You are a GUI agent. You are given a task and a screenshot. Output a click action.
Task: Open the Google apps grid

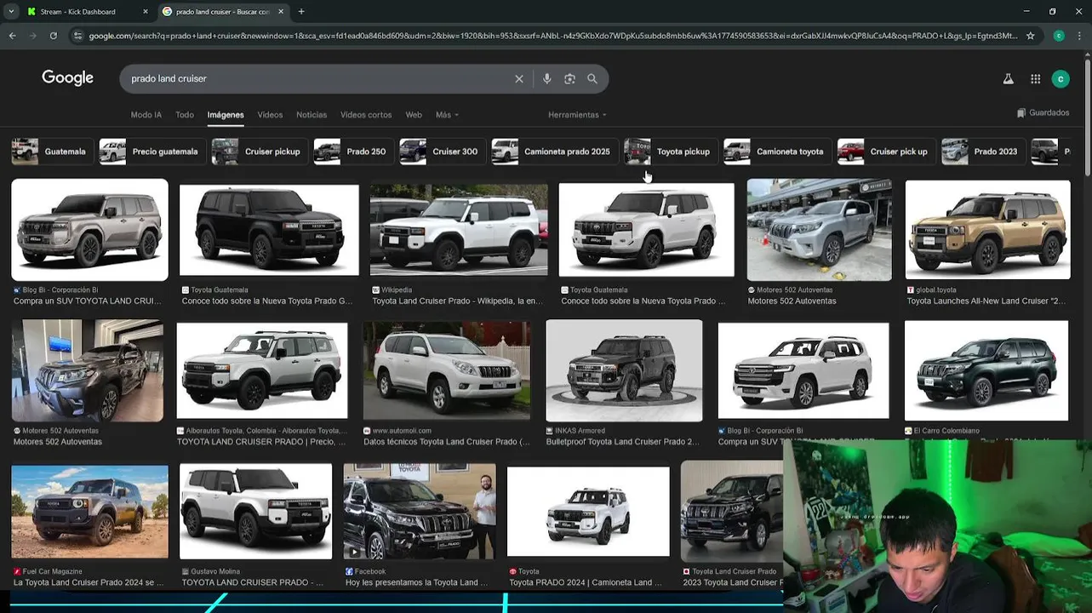(x=1035, y=78)
